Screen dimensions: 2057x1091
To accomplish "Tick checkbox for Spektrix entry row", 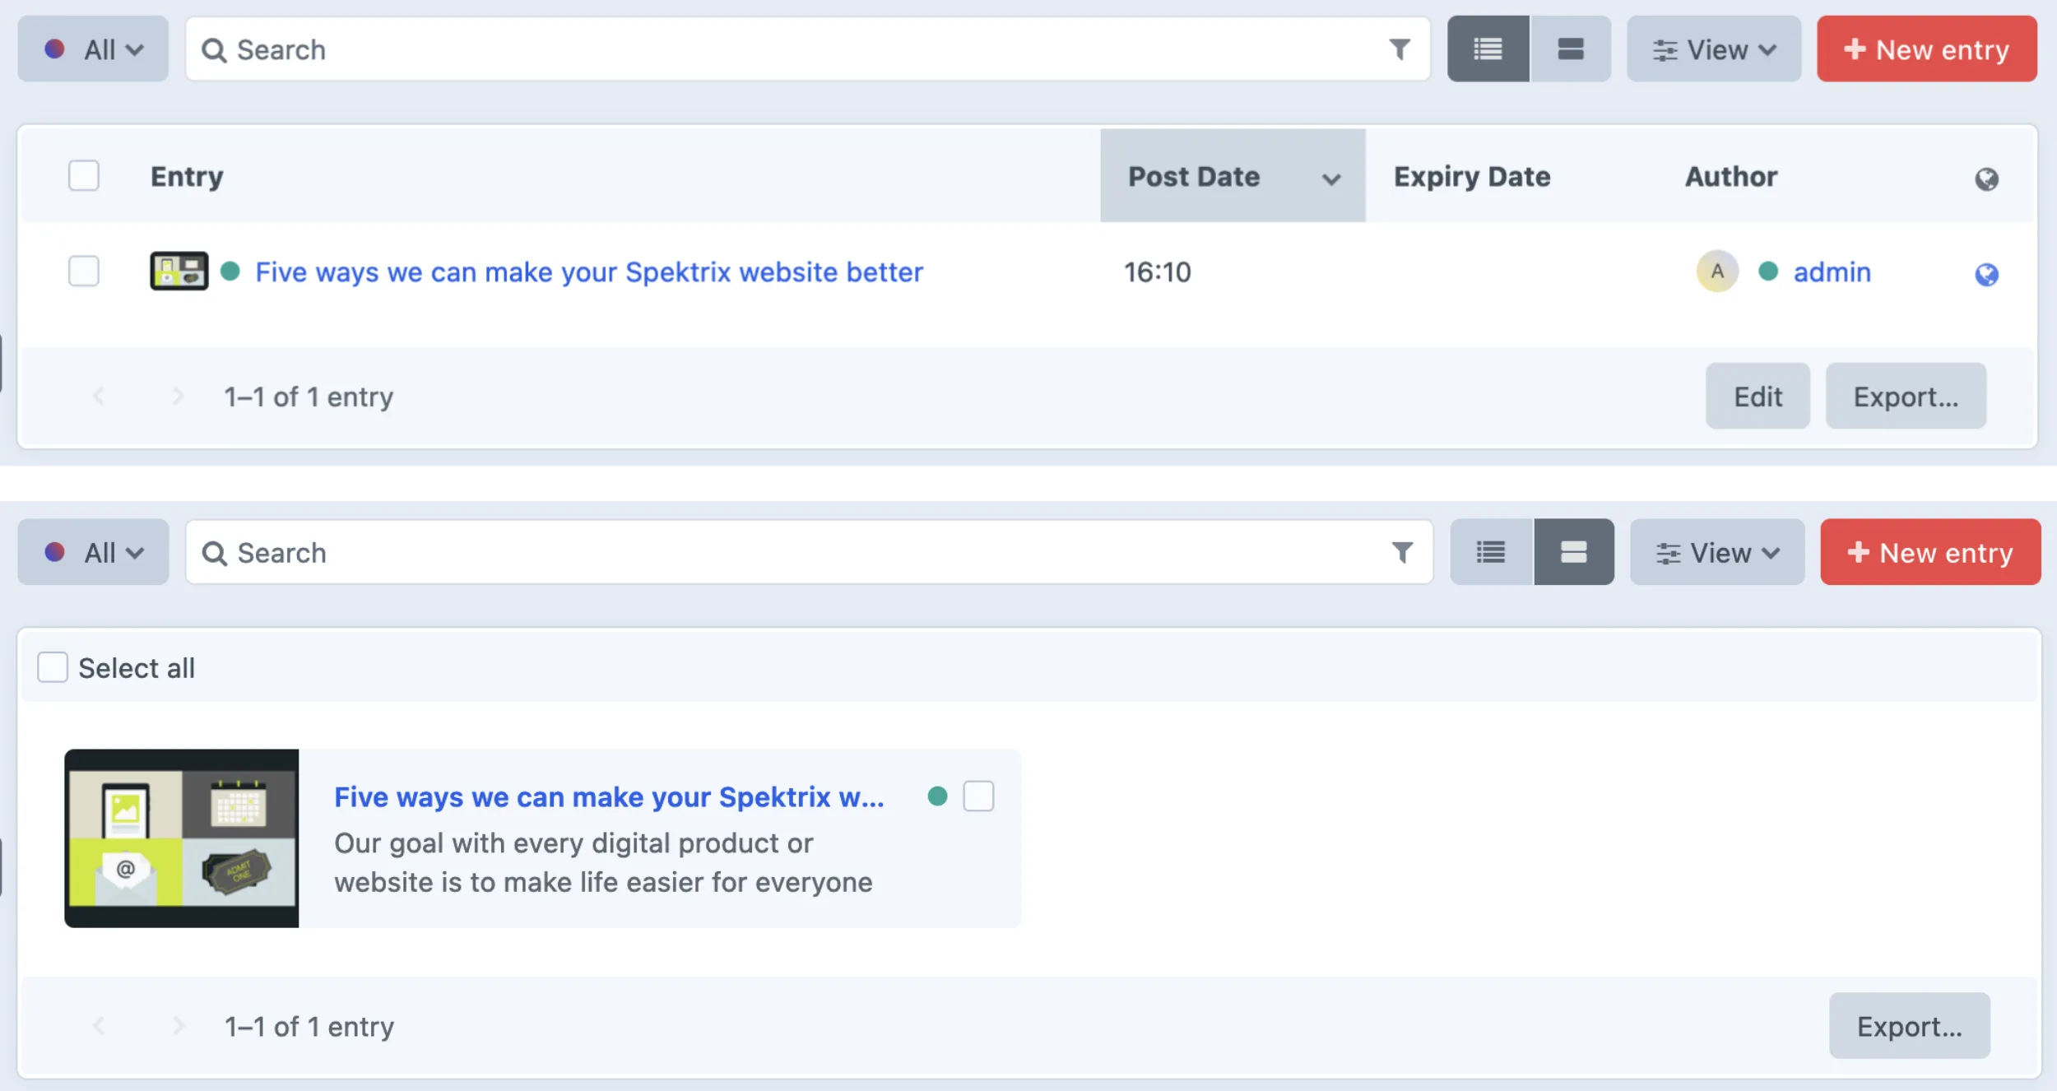I will 84,272.
